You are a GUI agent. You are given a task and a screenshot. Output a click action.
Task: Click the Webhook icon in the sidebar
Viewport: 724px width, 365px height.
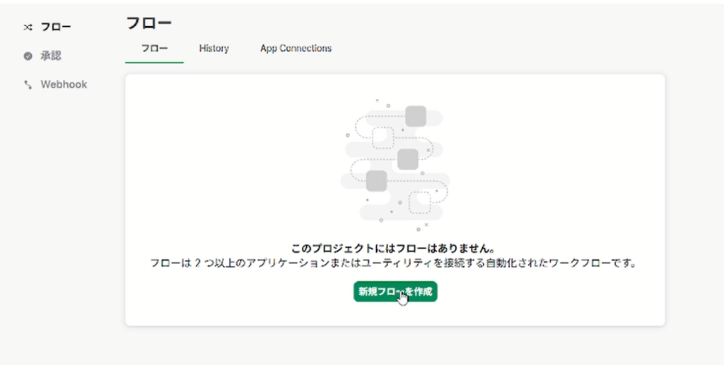point(28,85)
